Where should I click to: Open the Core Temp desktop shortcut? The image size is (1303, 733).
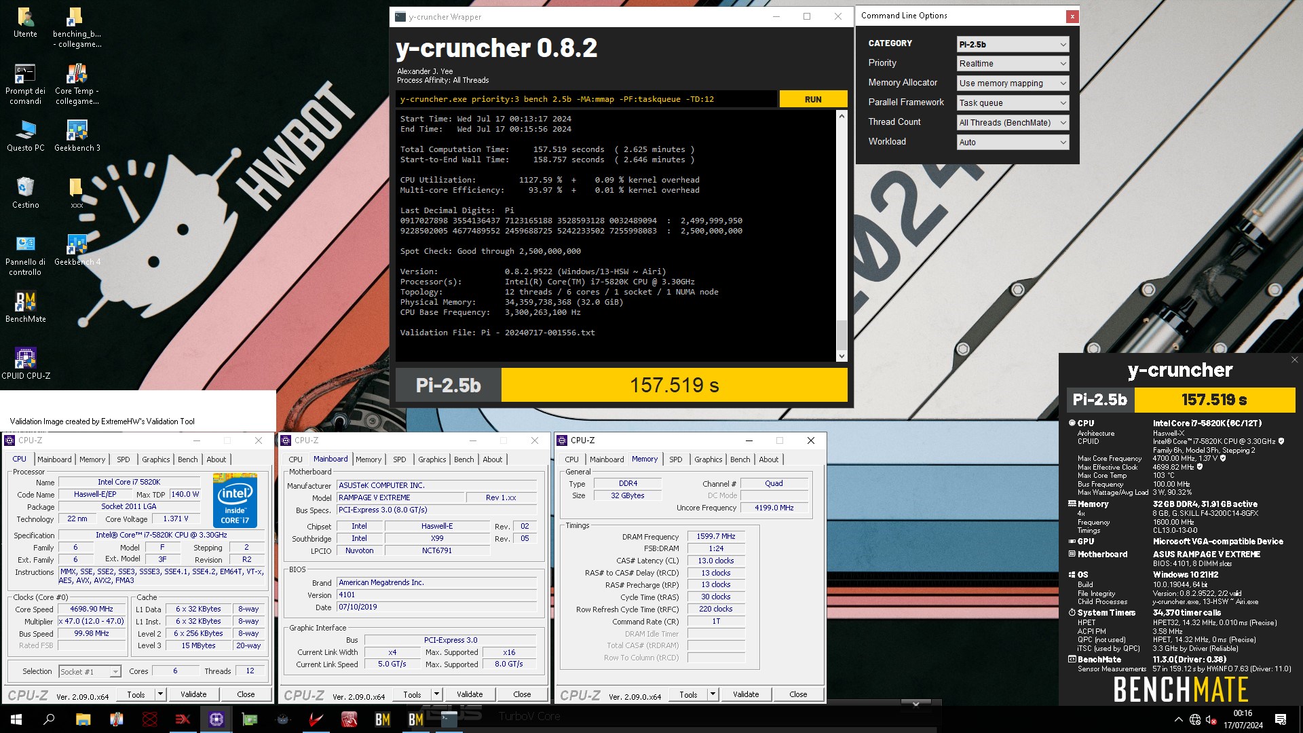tap(77, 84)
